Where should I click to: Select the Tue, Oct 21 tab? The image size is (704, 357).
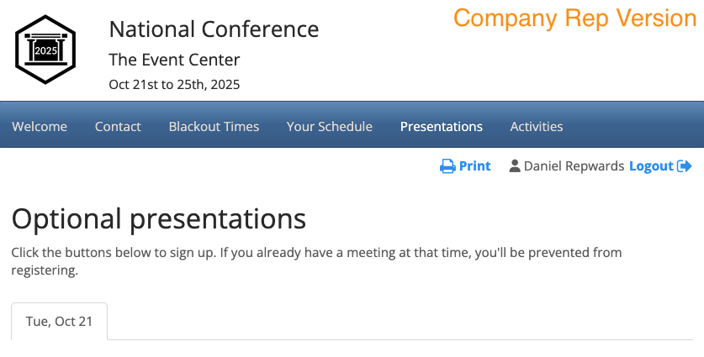click(x=60, y=322)
